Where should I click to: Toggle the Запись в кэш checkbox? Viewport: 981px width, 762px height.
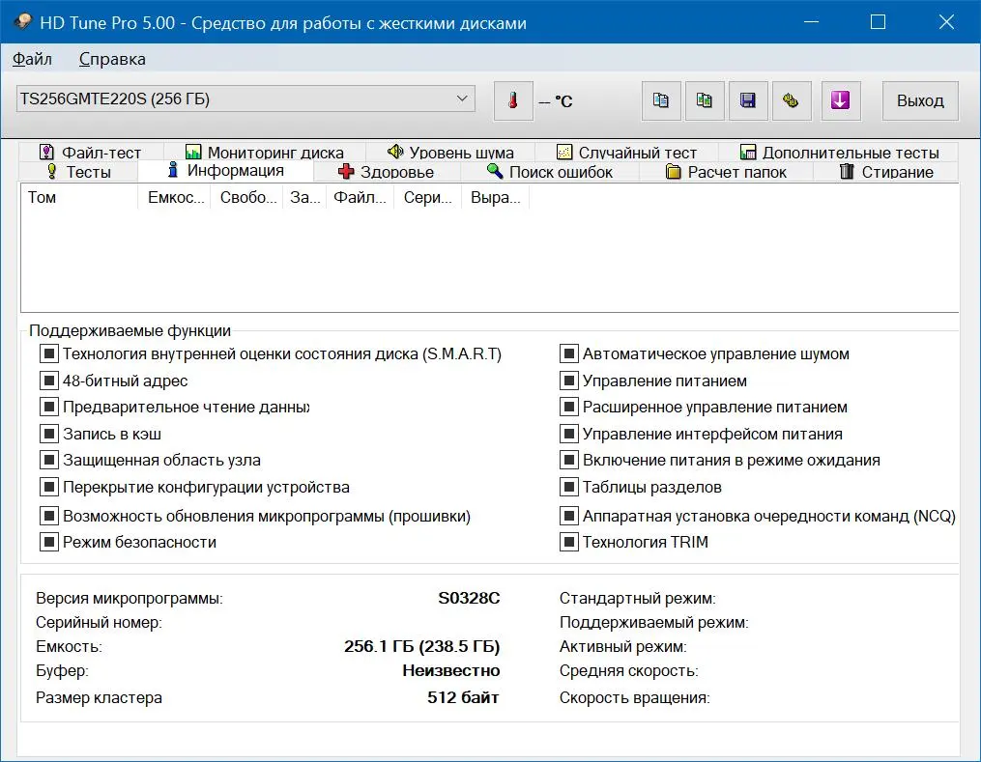click(48, 434)
